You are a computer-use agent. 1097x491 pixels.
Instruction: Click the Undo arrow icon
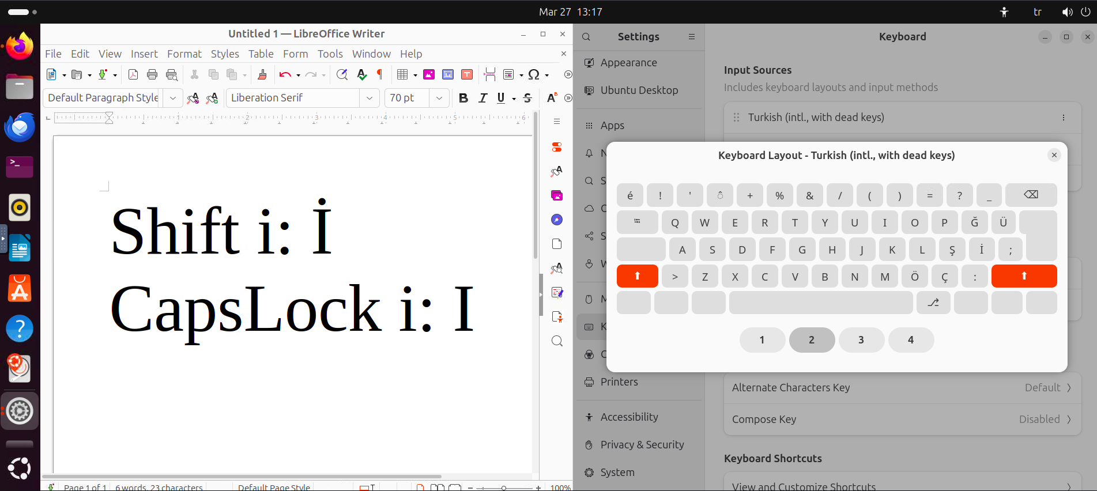click(x=285, y=74)
